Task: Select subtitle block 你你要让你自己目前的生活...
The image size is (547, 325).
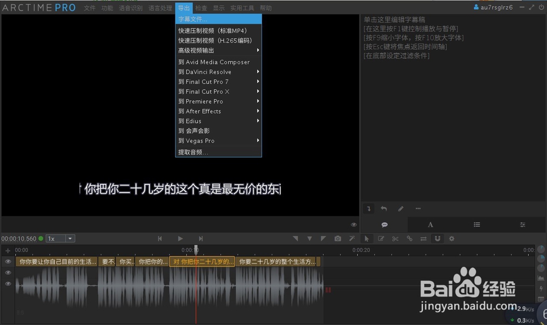Action: (56, 262)
